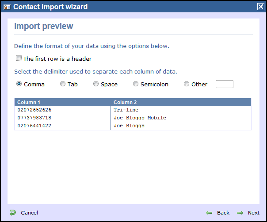Click the green left arrow beside Back
The height and width of the screenshot is (222, 267).
[x=209, y=213]
